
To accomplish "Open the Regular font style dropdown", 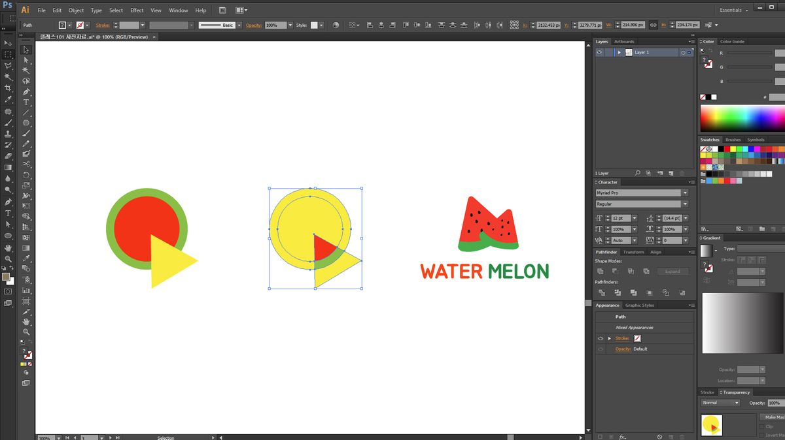I will click(685, 204).
